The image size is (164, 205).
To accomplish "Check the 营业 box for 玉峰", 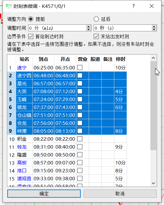I will click(x=80, y=99).
